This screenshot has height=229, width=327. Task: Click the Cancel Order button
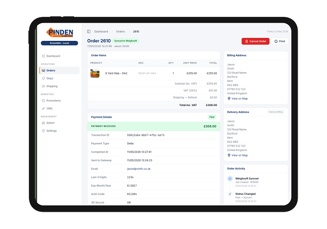pos(255,41)
